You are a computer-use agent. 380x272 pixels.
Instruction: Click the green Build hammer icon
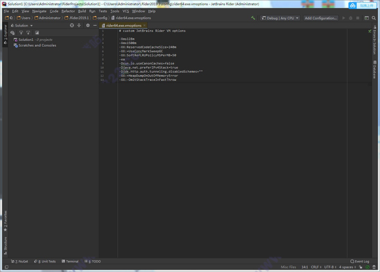pos(253,18)
